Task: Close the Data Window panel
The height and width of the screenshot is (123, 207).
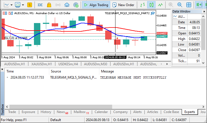Action: 204,12
